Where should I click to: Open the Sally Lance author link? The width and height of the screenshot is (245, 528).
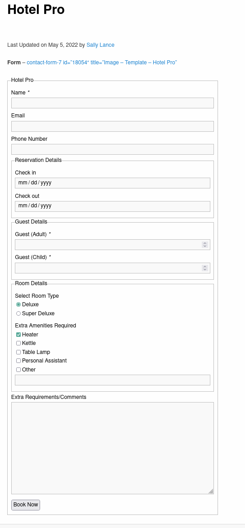[100, 45]
